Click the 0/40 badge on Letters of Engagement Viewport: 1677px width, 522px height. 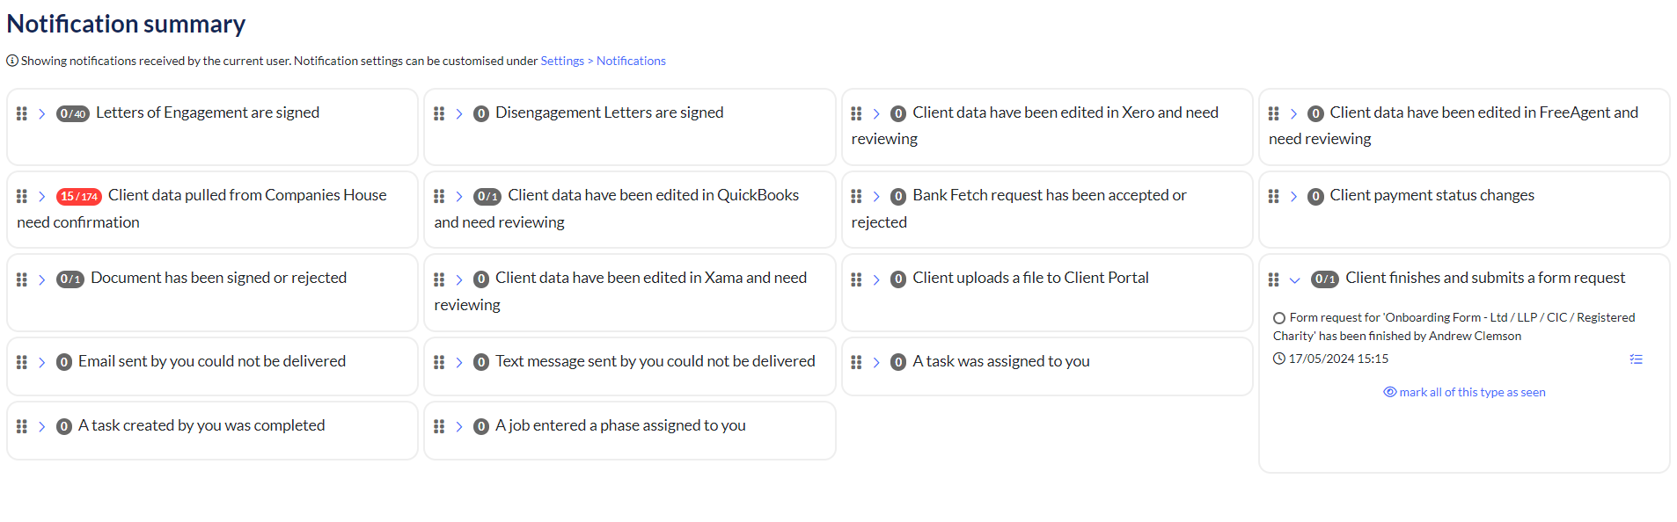pos(73,114)
